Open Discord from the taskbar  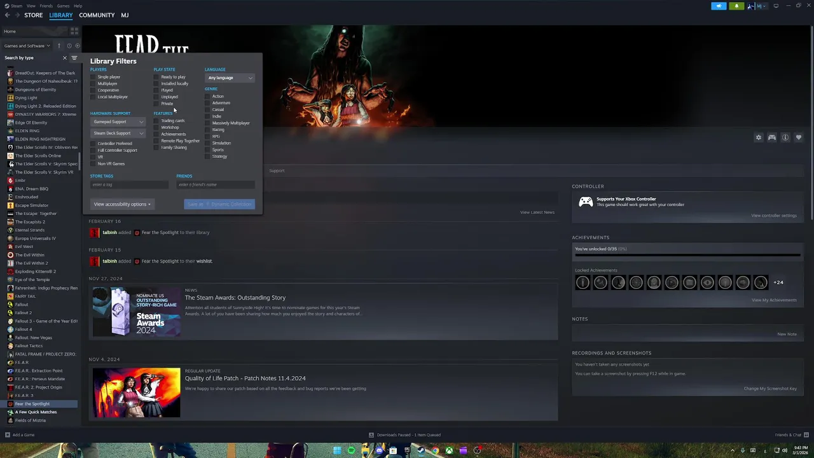pyautogui.click(x=379, y=451)
